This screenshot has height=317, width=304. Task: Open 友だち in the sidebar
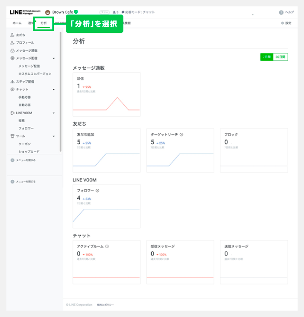(x=20, y=35)
